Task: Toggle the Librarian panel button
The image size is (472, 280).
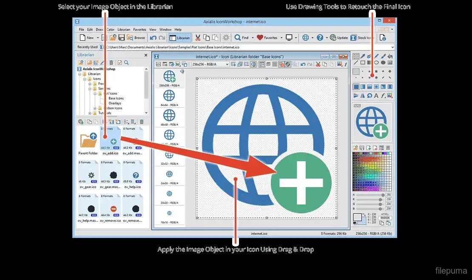Action: (180, 38)
